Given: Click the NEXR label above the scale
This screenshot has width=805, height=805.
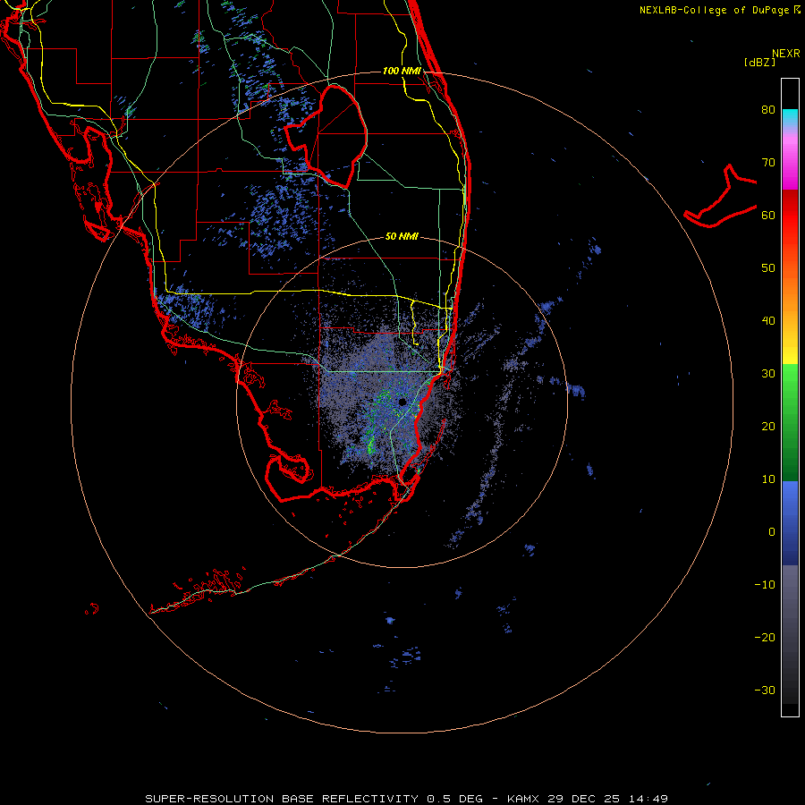Looking at the screenshot, I should point(785,54).
